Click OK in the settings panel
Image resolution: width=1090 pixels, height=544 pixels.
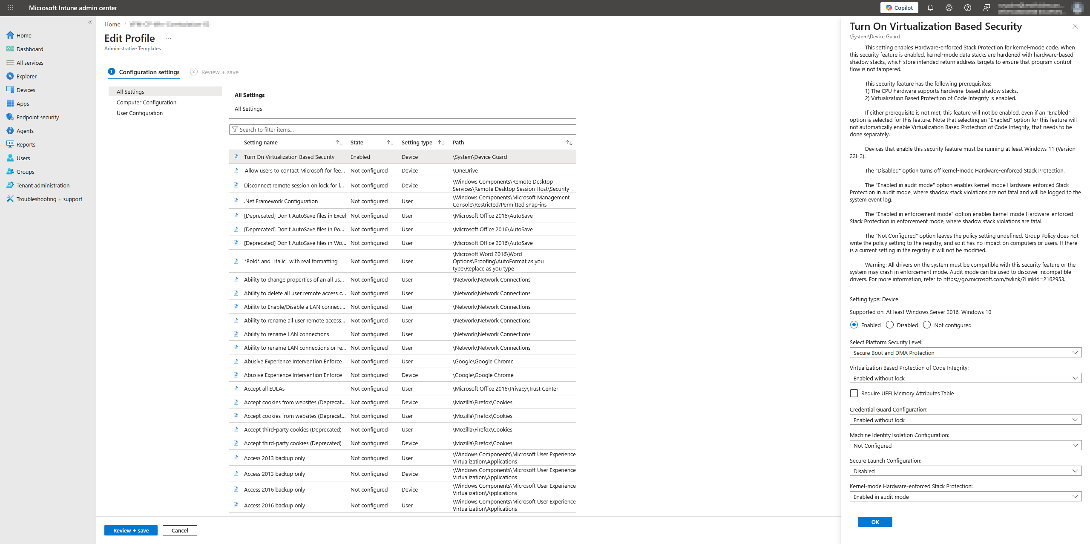click(875, 522)
